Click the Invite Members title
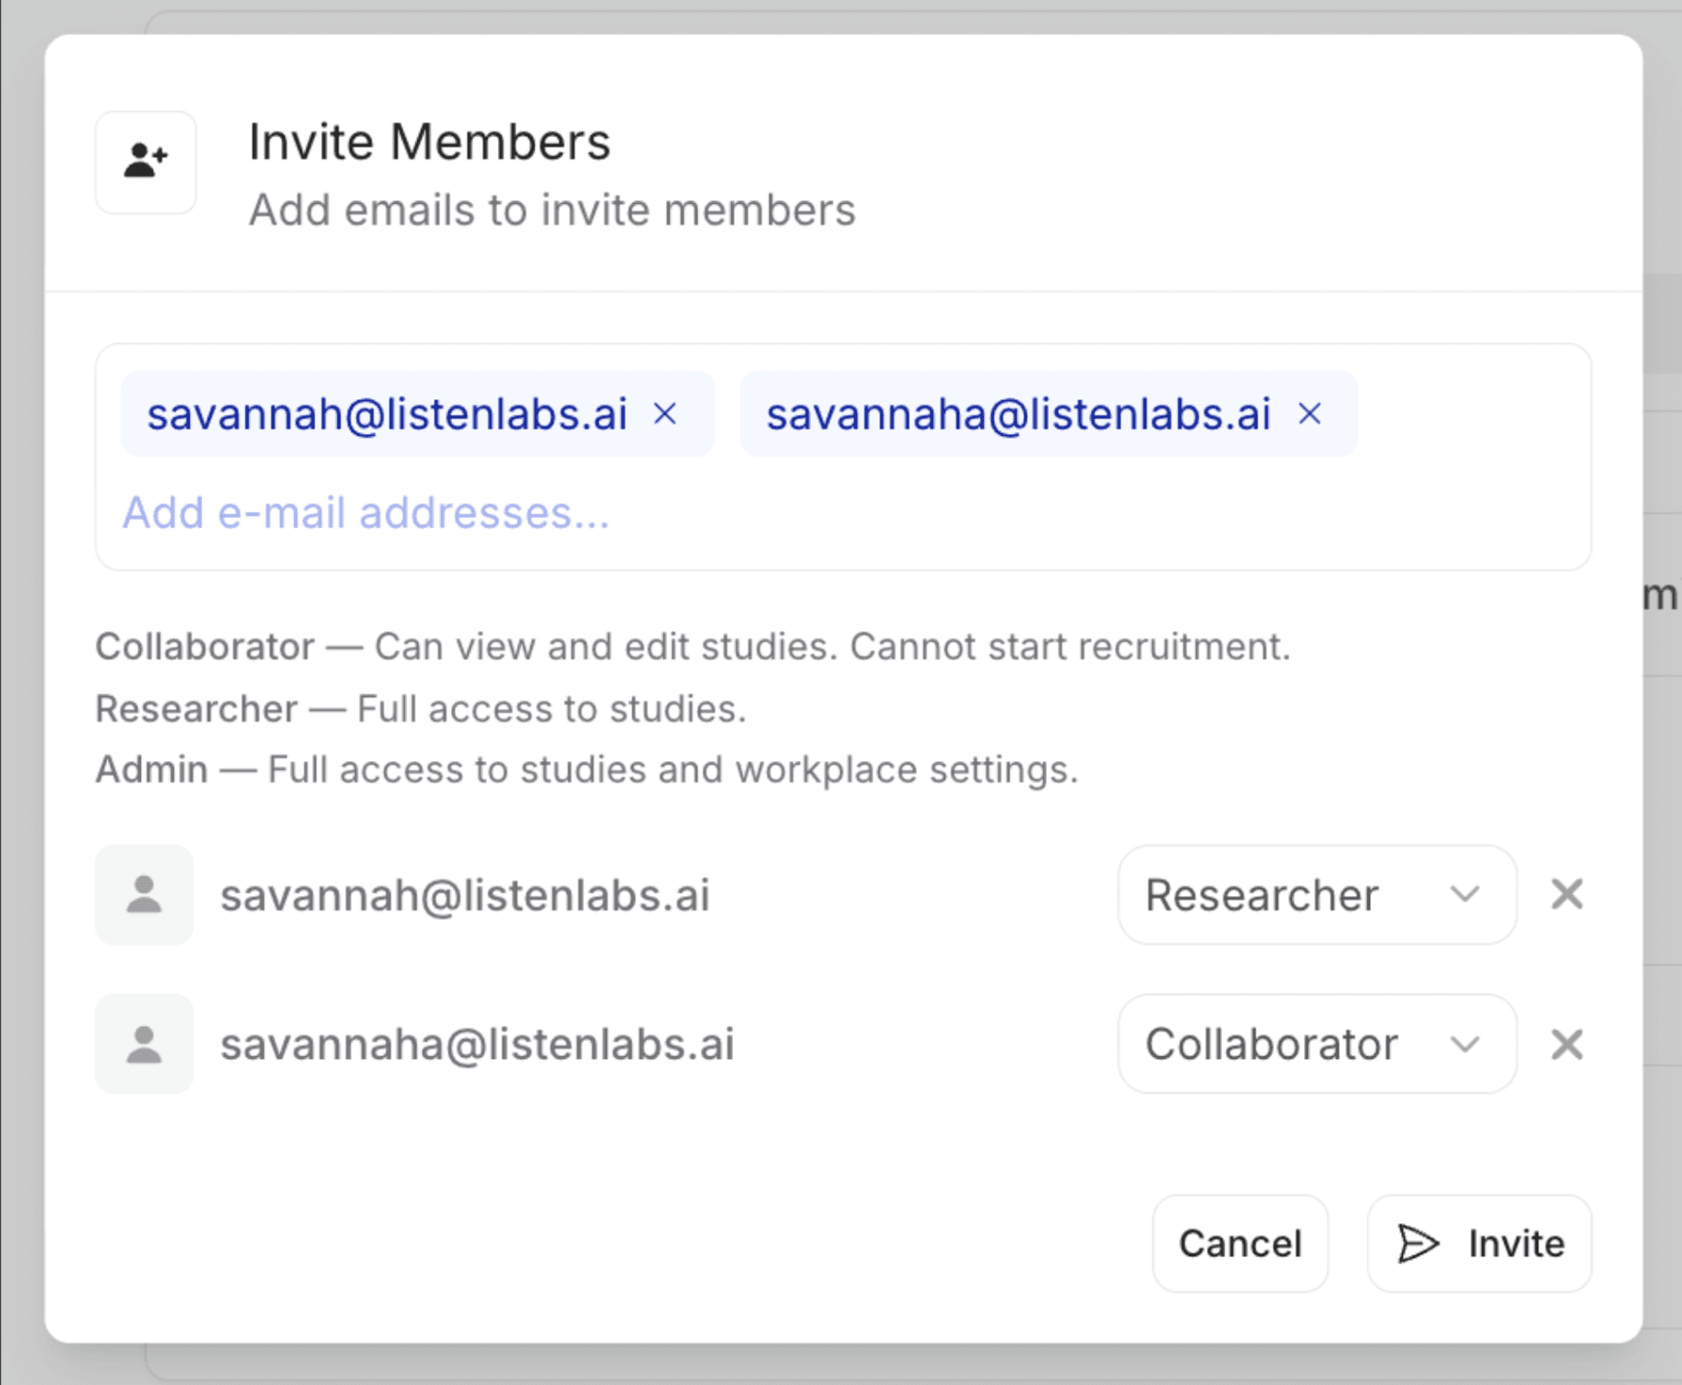The width and height of the screenshot is (1682, 1385). tap(429, 142)
